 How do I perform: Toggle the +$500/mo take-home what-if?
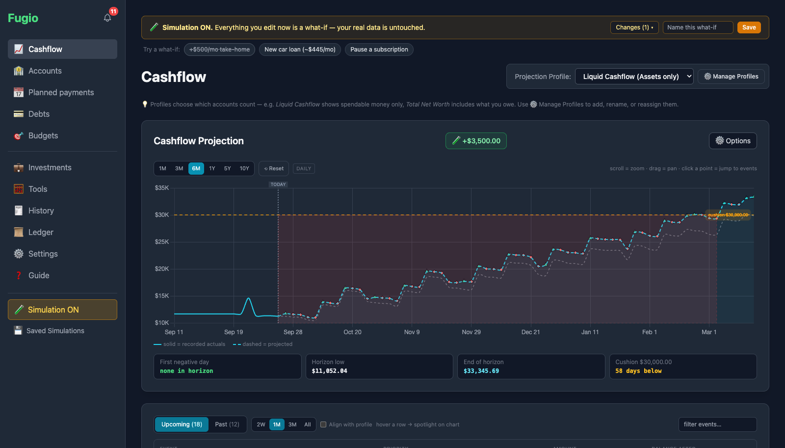pos(219,50)
